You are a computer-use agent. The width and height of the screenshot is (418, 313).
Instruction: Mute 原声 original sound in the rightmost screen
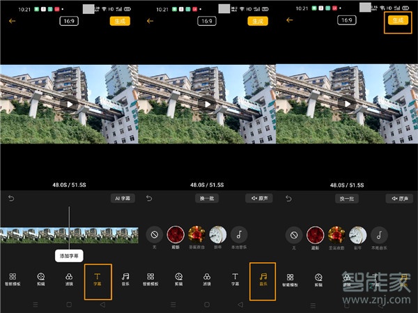coord(396,199)
